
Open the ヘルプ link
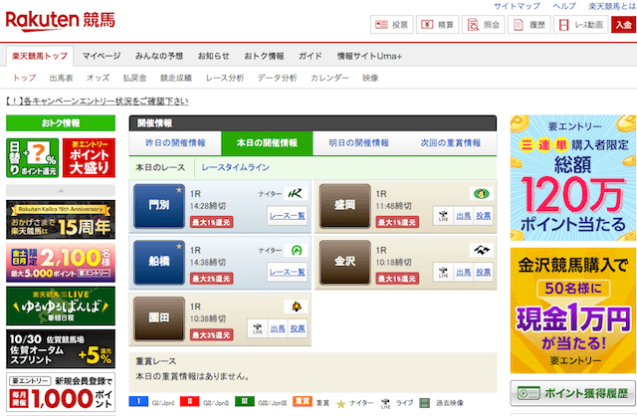564,6
